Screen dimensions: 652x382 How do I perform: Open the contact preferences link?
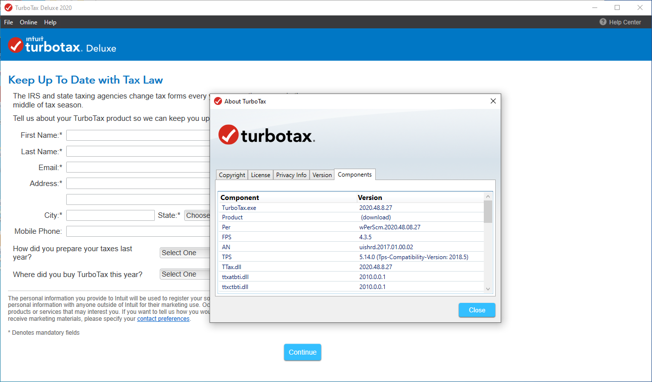163,319
